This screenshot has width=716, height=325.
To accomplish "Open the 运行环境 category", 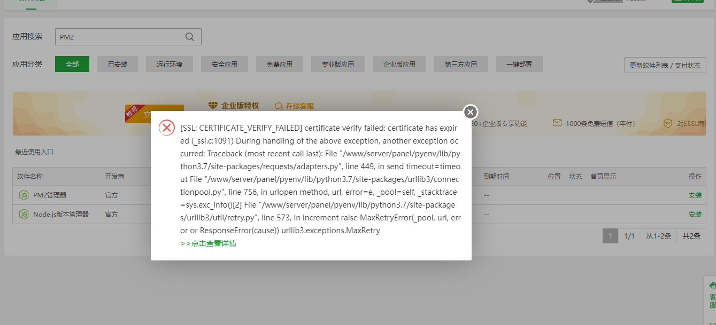I will (170, 64).
